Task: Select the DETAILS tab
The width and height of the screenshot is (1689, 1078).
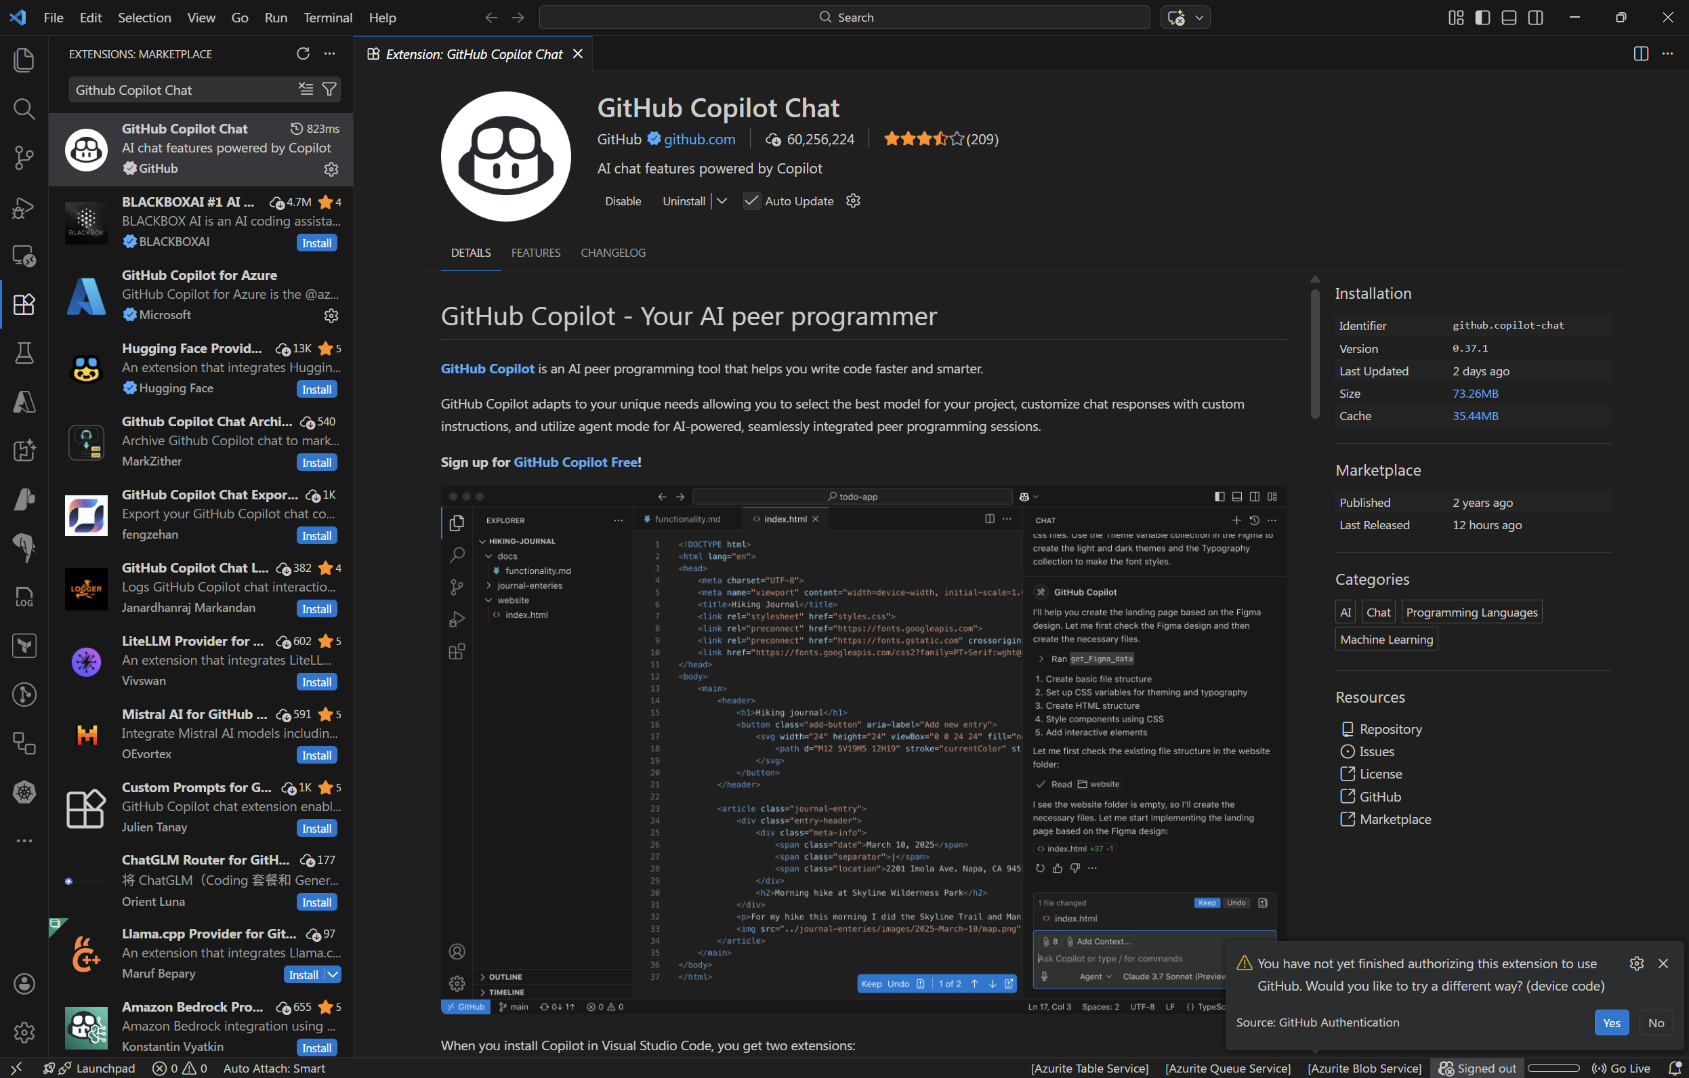Action: coord(471,253)
